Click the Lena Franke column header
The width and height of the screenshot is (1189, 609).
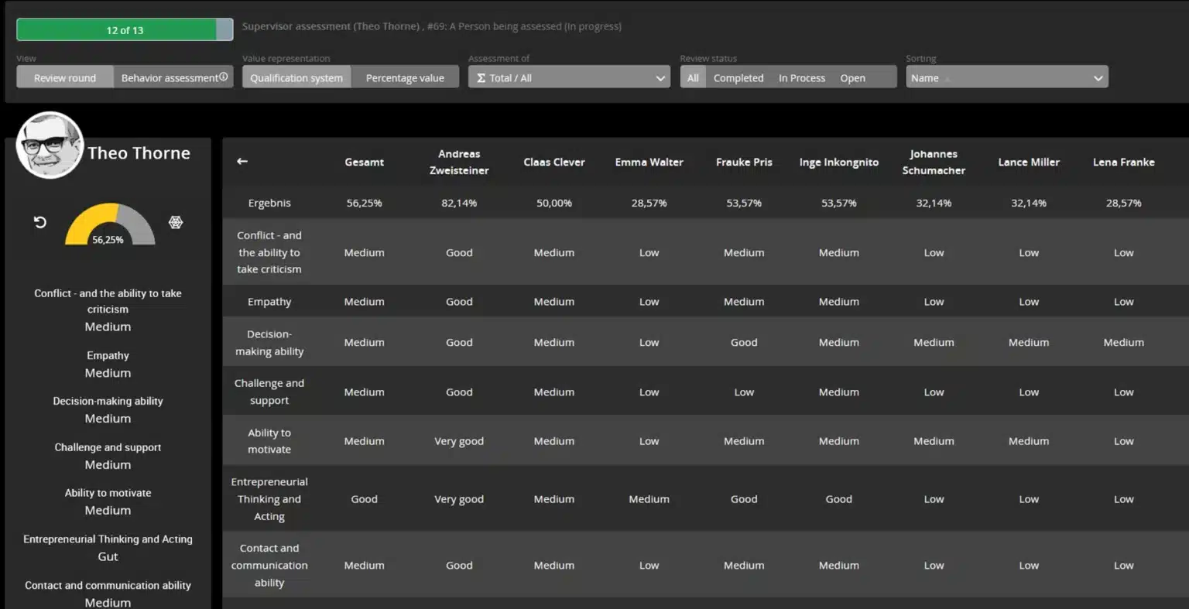point(1123,162)
